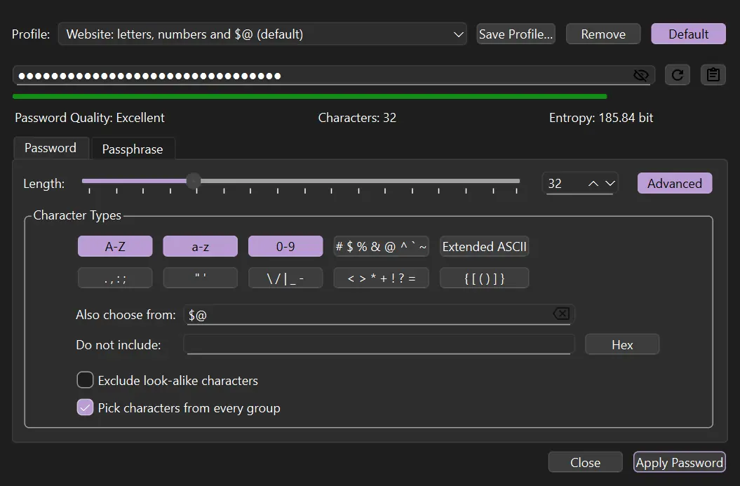Toggle quote characters " '
740x486 pixels.
[x=200, y=278]
